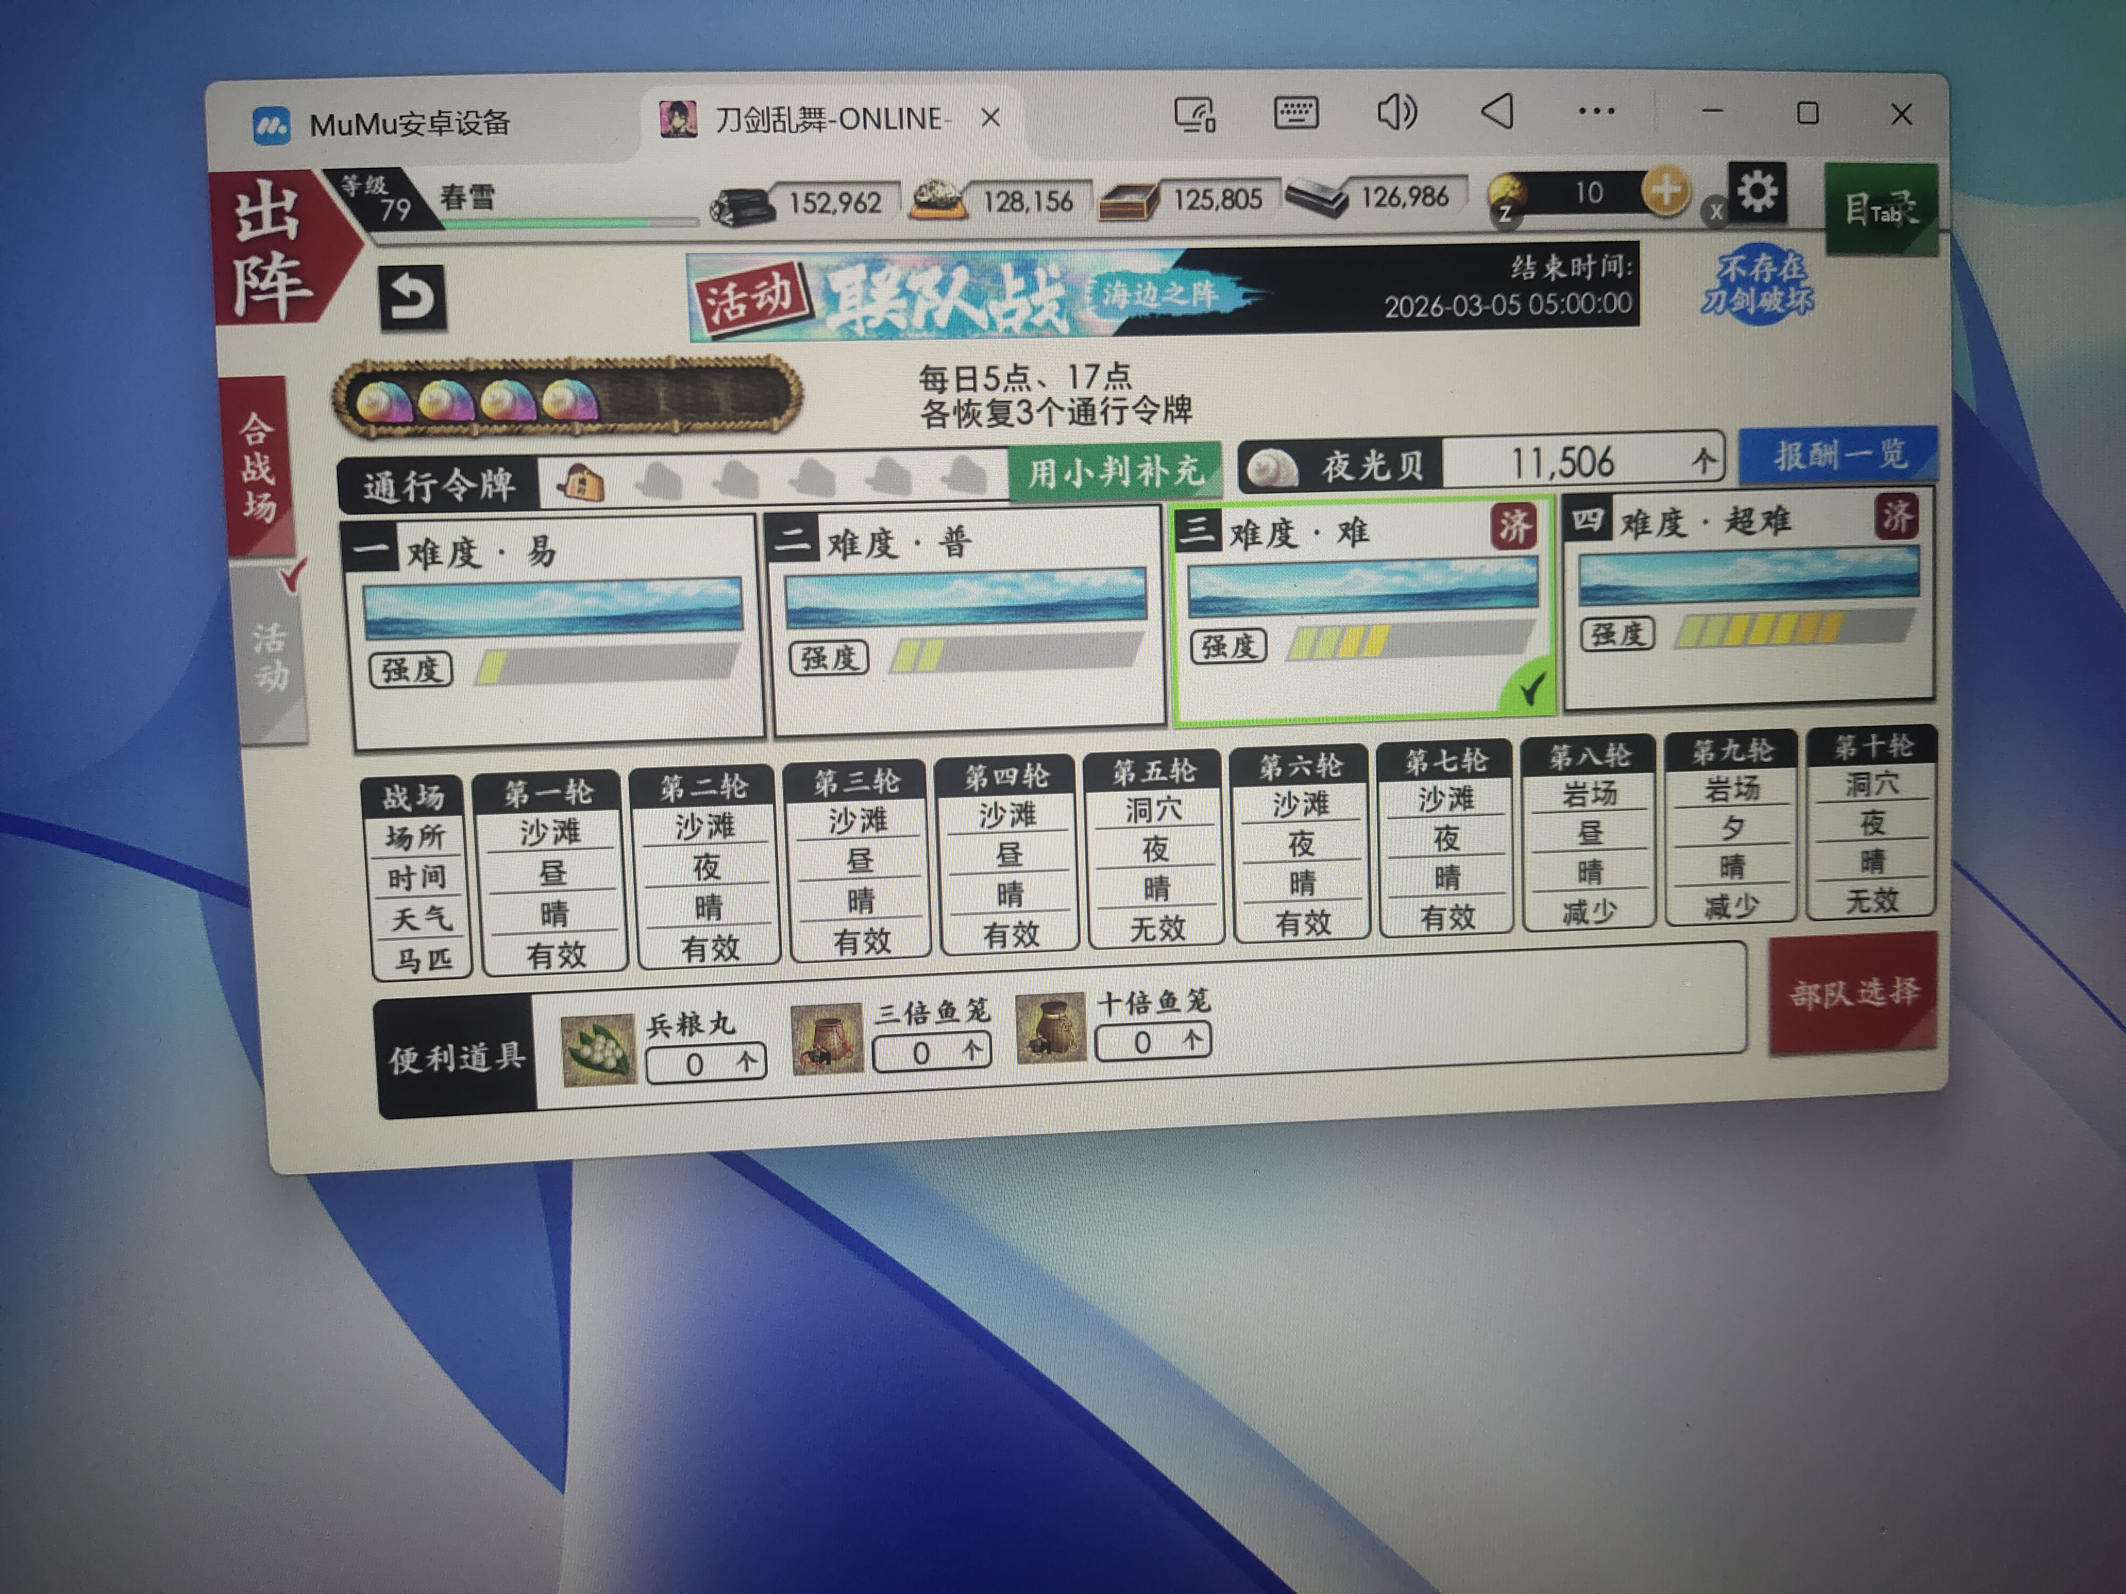
Task: Click the volume speaker icon
Action: (x=1396, y=113)
